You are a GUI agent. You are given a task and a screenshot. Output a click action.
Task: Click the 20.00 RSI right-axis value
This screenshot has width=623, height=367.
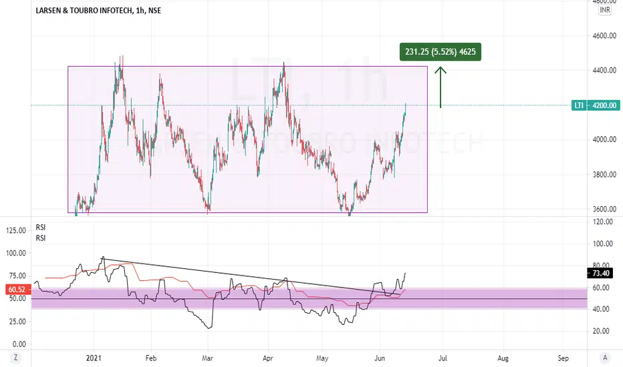point(601,331)
